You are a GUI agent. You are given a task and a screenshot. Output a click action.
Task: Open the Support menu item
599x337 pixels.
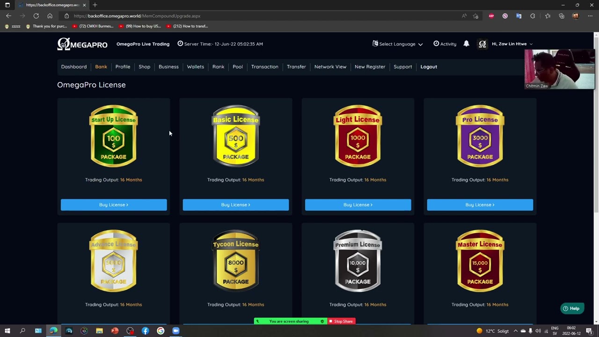click(403, 66)
